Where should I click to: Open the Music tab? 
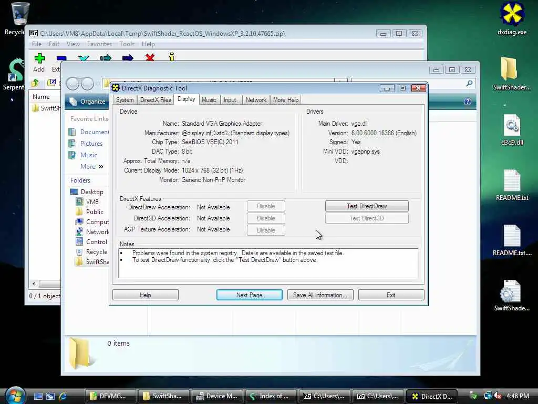[x=209, y=100]
